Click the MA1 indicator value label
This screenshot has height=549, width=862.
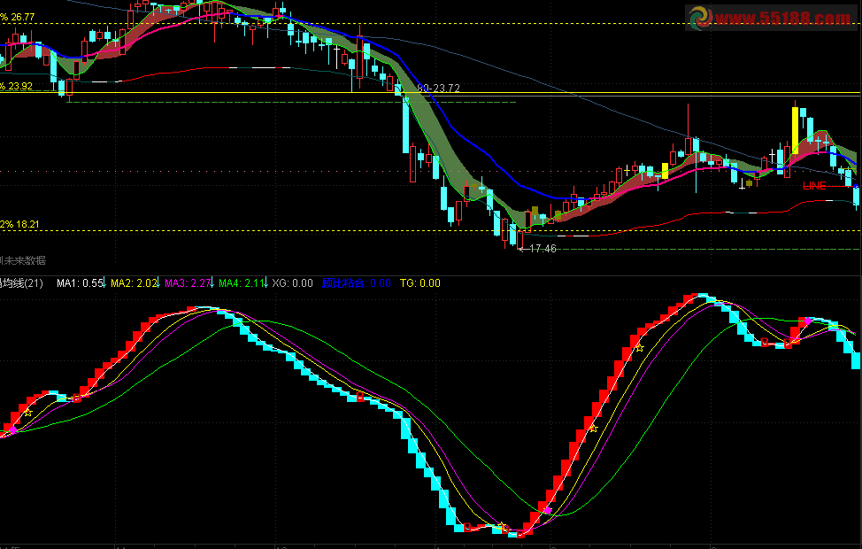(80, 283)
